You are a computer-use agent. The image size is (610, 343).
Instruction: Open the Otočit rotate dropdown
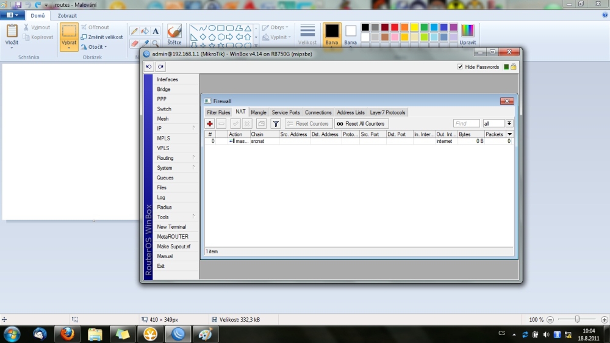pos(94,47)
